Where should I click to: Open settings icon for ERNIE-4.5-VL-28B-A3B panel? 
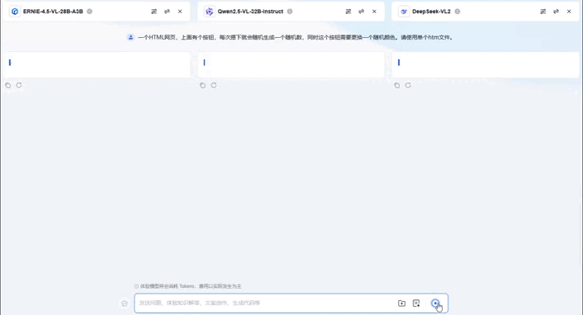pos(154,12)
